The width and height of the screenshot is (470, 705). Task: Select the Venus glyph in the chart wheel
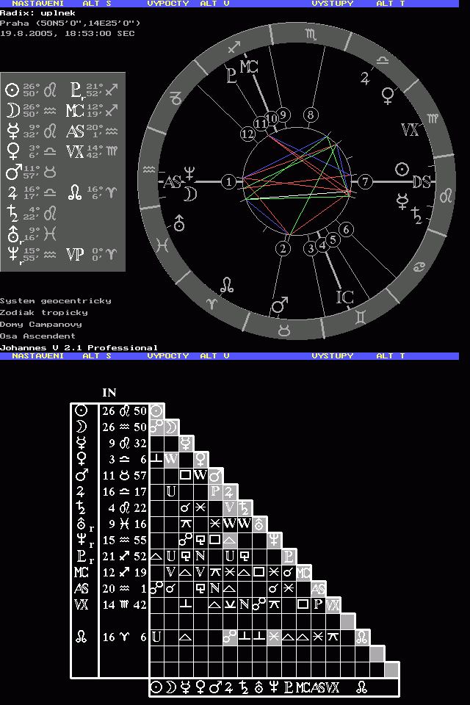387,94
